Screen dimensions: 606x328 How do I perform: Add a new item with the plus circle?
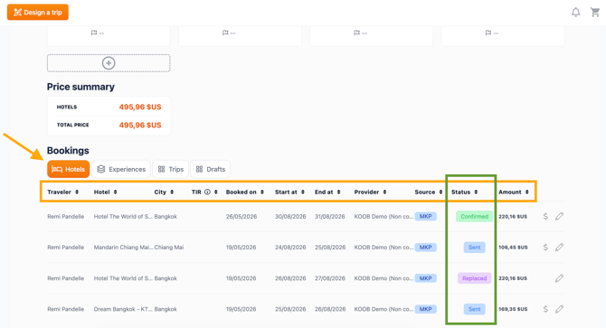click(x=109, y=63)
